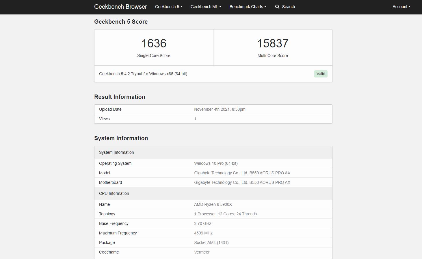The height and width of the screenshot is (259, 422).
Task: Click the Multi-Core Score label
Action: [273, 55]
